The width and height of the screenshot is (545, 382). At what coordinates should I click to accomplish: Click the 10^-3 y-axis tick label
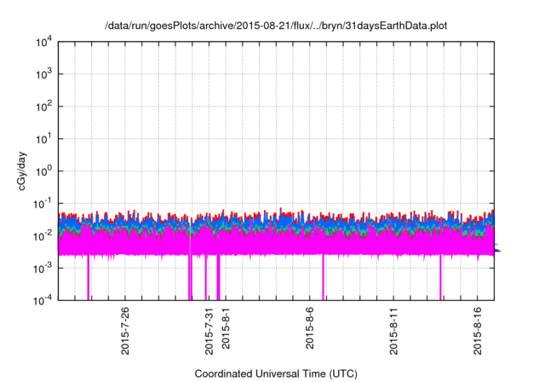(x=42, y=269)
